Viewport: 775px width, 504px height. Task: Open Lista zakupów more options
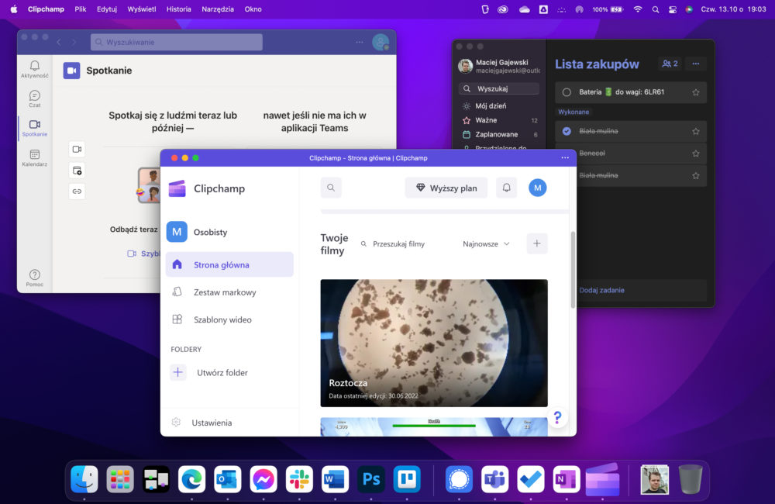pyautogui.click(x=695, y=64)
